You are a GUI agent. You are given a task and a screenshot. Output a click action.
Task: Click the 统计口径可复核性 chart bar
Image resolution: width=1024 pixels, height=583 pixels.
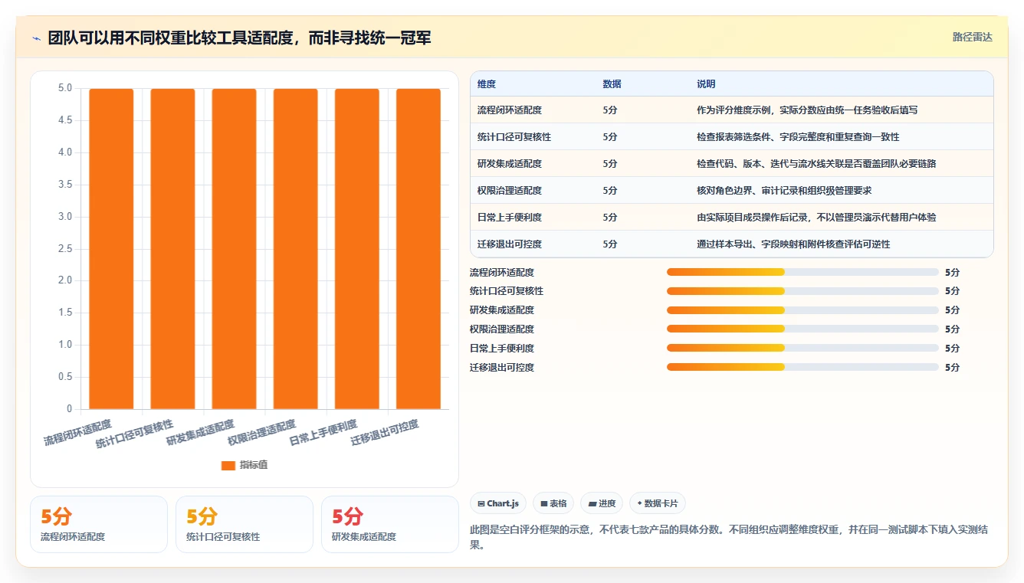[172, 249]
